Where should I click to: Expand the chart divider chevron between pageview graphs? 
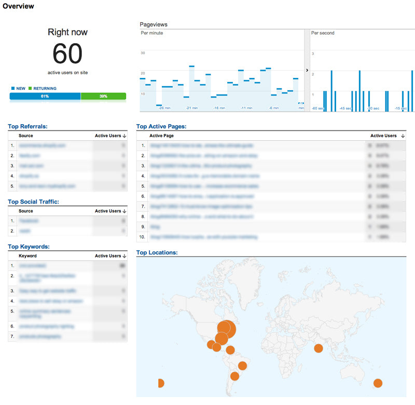pos(307,69)
